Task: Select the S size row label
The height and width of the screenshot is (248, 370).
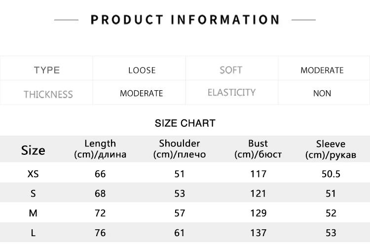Action: coord(33,194)
